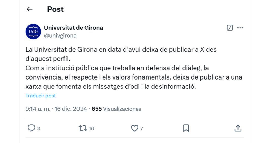Click the Traducir post link
Image resolution: width=254 pixels, height=143 pixels.
coord(40,96)
